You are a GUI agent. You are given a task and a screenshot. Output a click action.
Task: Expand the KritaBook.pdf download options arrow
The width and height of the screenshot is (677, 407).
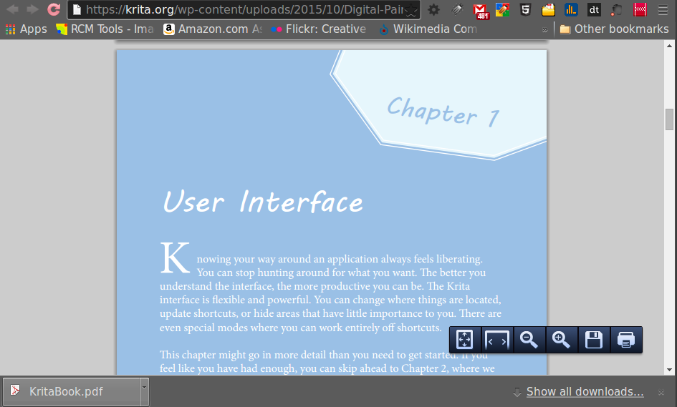(x=144, y=391)
